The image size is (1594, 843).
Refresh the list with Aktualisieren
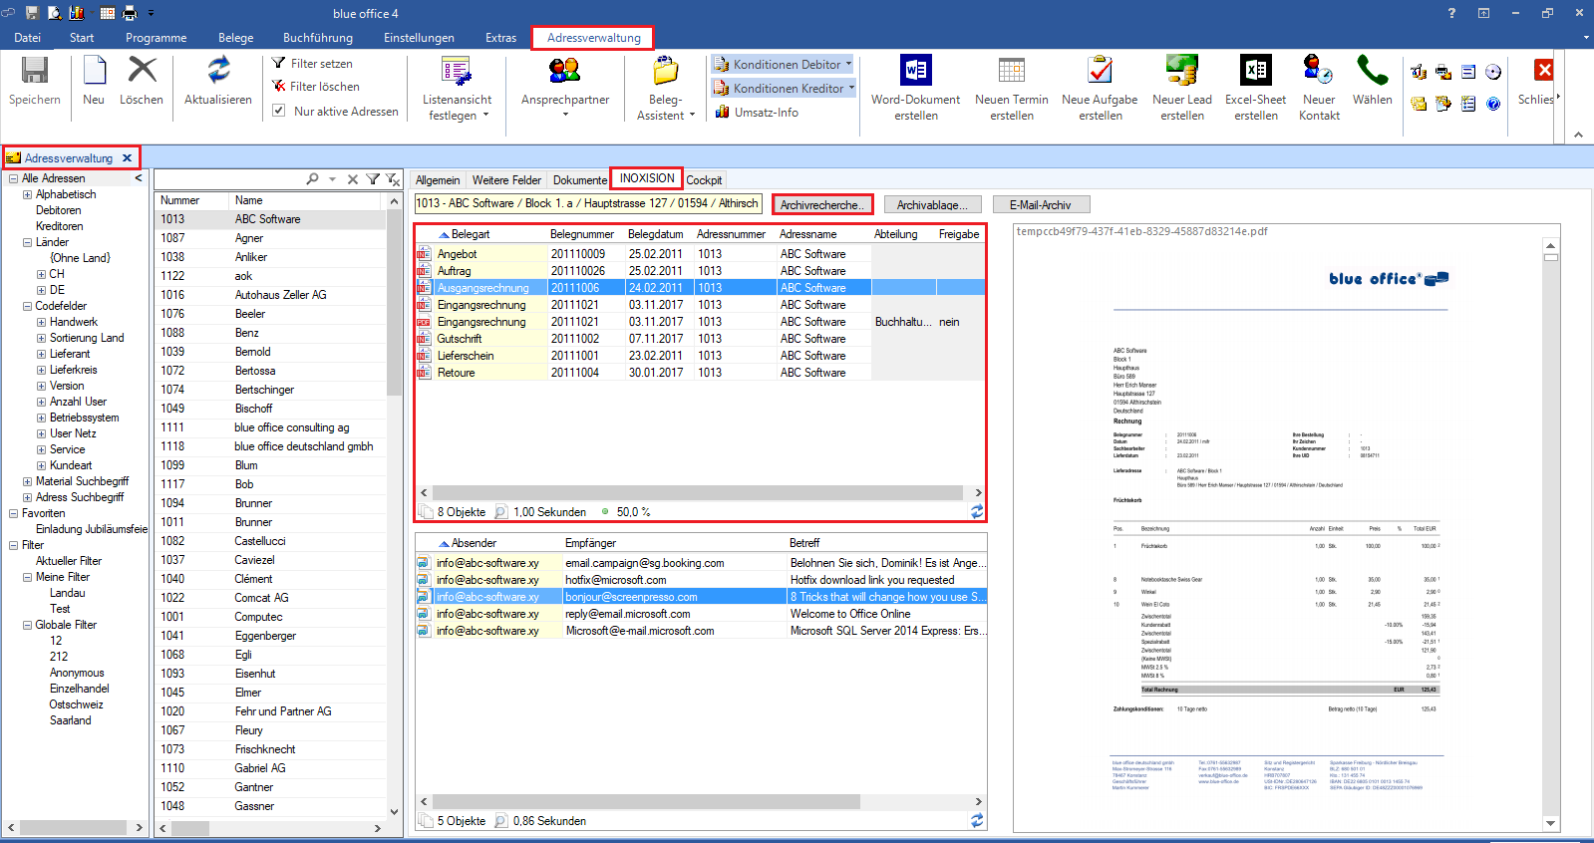tap(218, 81)
